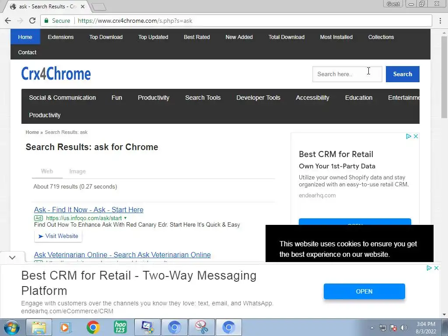Click the Visit Website button
The width and height of the screenshot is (448, 336).
click(x=58, y=236)
